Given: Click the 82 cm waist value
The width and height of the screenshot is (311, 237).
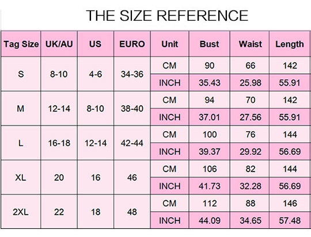Looking at the screenshot, I should pyautogui.click(x=250, y=169).
